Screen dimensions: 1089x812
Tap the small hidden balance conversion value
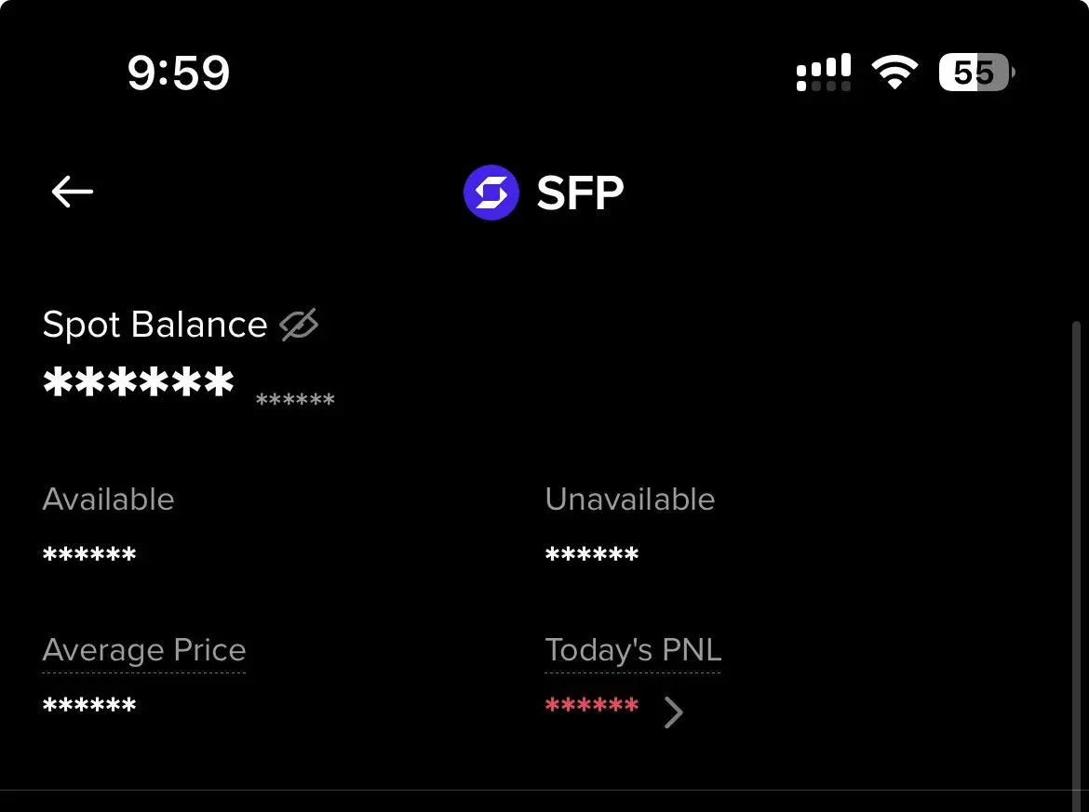pos(295,399)
